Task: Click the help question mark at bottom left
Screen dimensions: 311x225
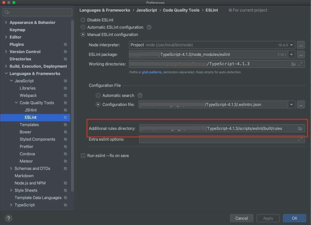Action: (8, 218)
